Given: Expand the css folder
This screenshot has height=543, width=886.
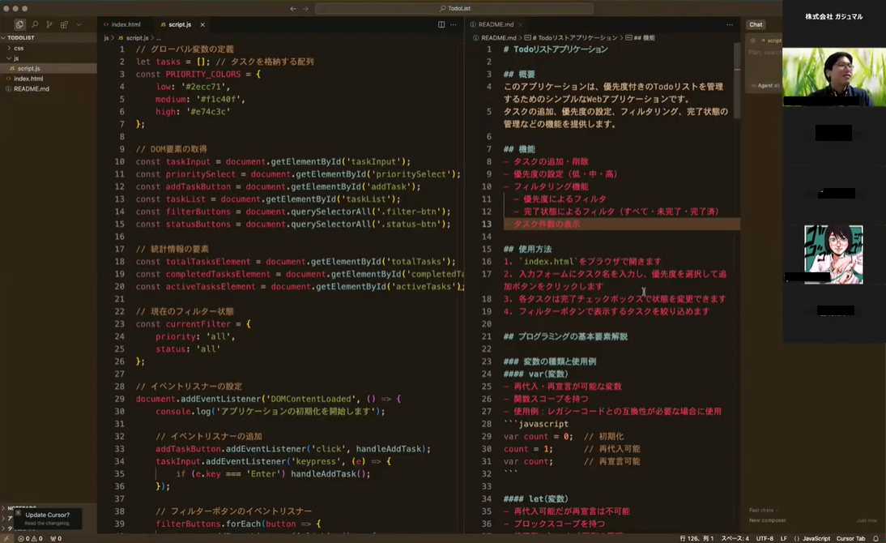Looking at the screenshot, I should click(x=49, y=48).
